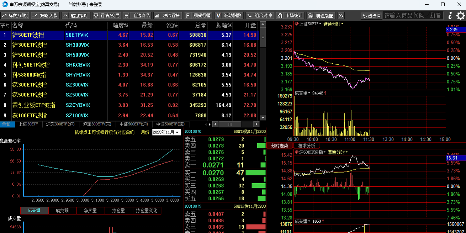The image size is (466, 233).
Task: Expand more toolbar items with '>>' arrow
Action: tap(341, 16)
